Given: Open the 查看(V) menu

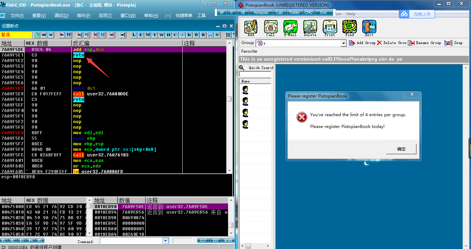Looking at the screenshot, I should coord(39,16).
